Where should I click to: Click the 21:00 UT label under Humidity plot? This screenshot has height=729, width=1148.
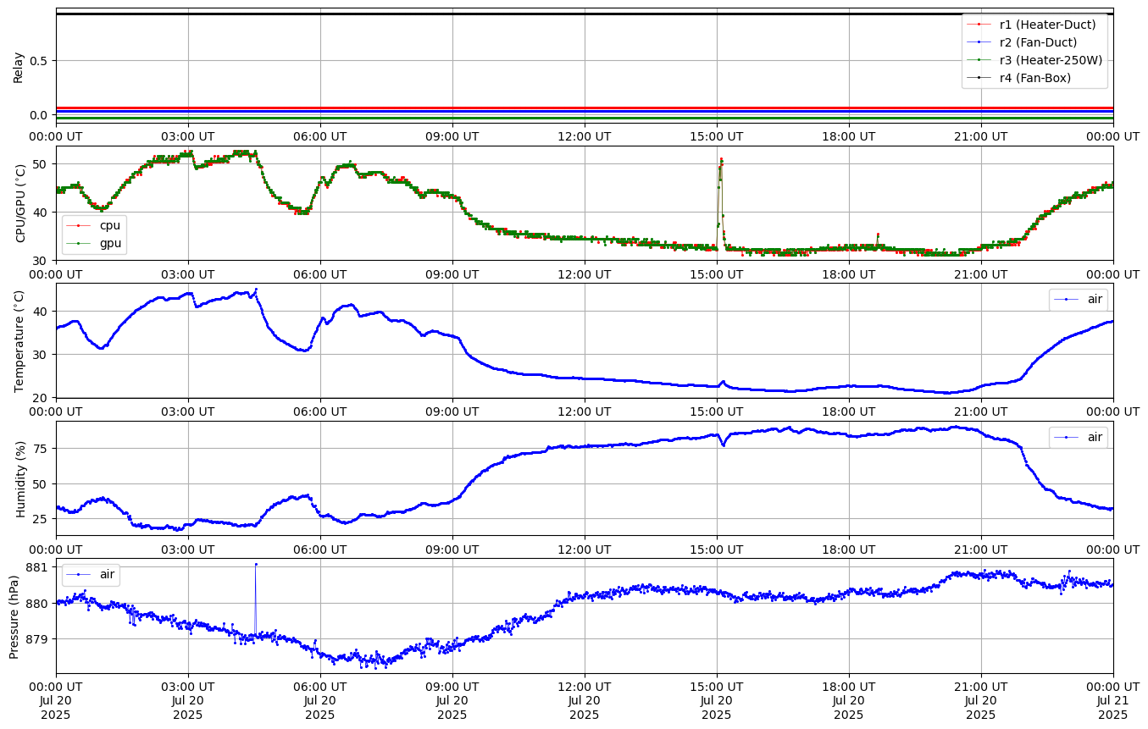(981, 548)
